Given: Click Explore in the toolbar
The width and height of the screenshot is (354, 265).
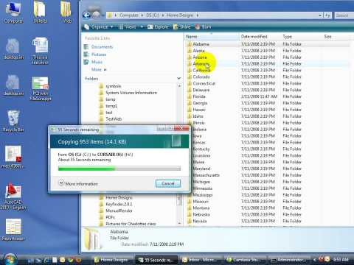Looking at the screenshot, I should click(x=158, y=26).
